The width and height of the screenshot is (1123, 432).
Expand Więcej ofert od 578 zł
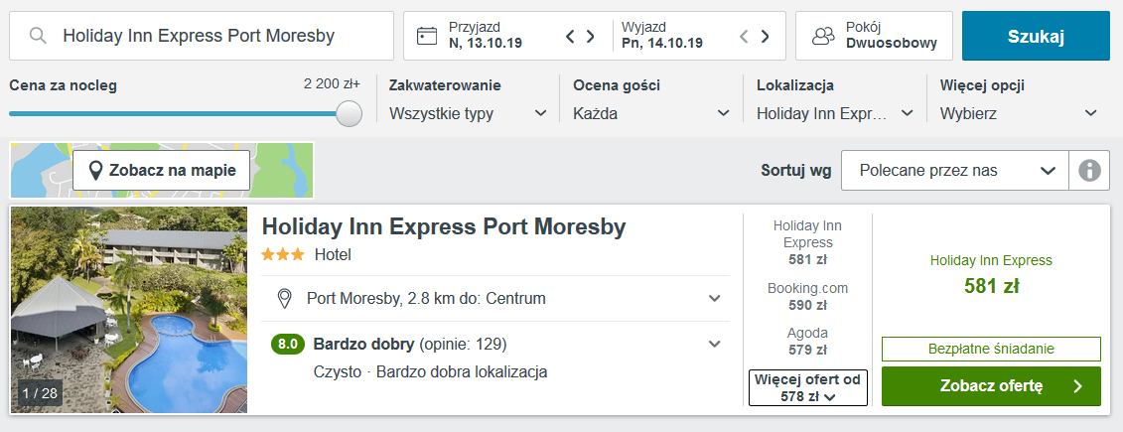click(808, 387)
